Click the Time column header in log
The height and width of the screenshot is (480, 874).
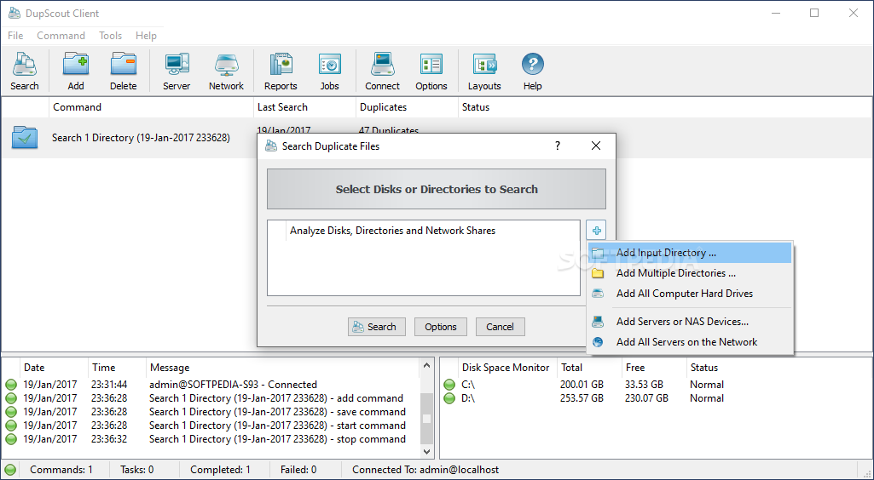[x=117, y=368]
